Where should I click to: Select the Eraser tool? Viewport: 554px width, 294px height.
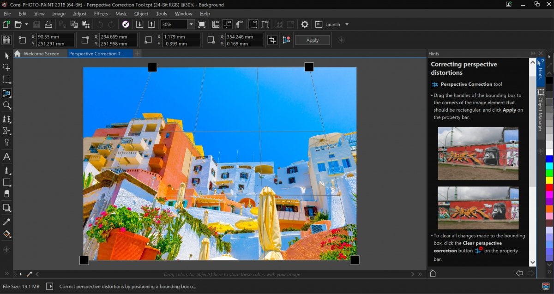tap(6, 194)
